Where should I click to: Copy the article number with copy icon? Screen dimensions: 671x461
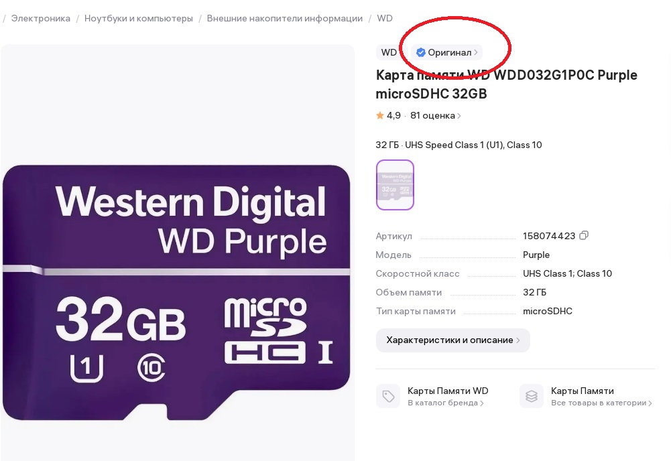[584, 236]
